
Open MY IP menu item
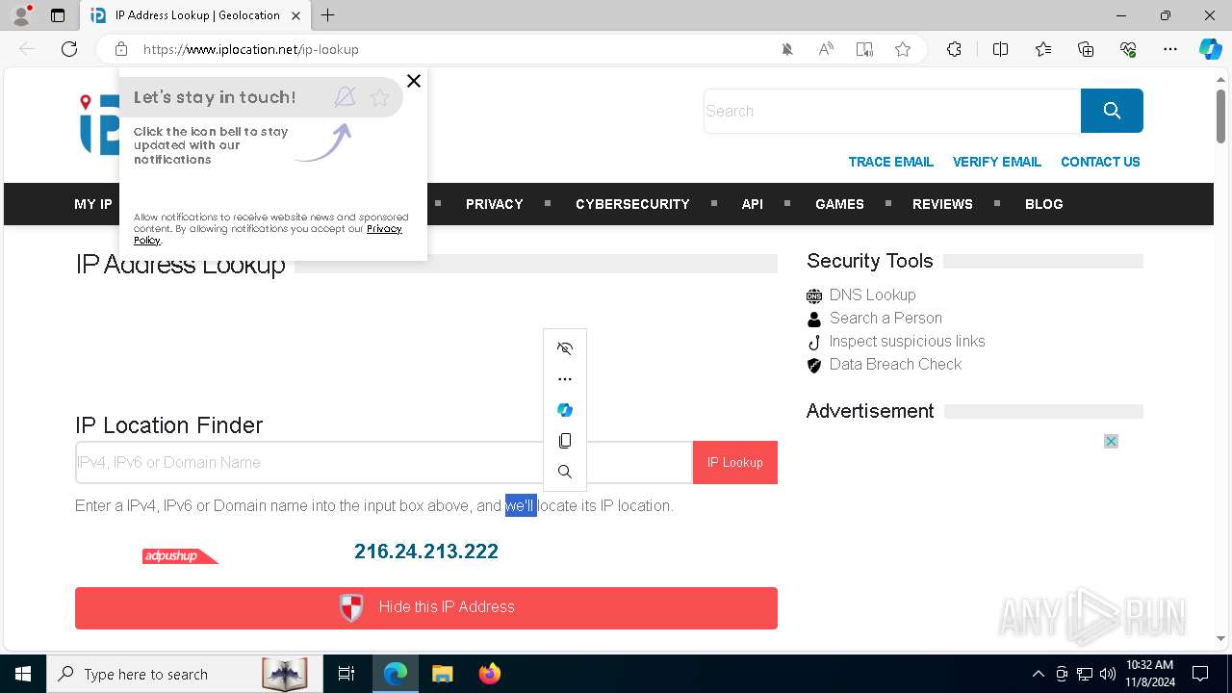(93, 204)
